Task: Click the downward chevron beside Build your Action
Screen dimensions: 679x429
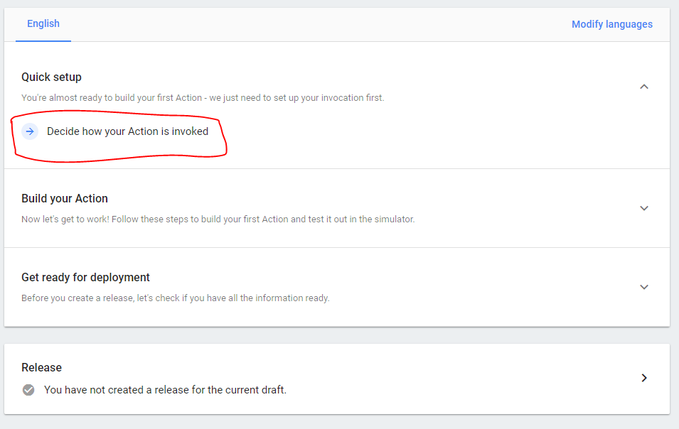Action: click(x=644, y=208)
